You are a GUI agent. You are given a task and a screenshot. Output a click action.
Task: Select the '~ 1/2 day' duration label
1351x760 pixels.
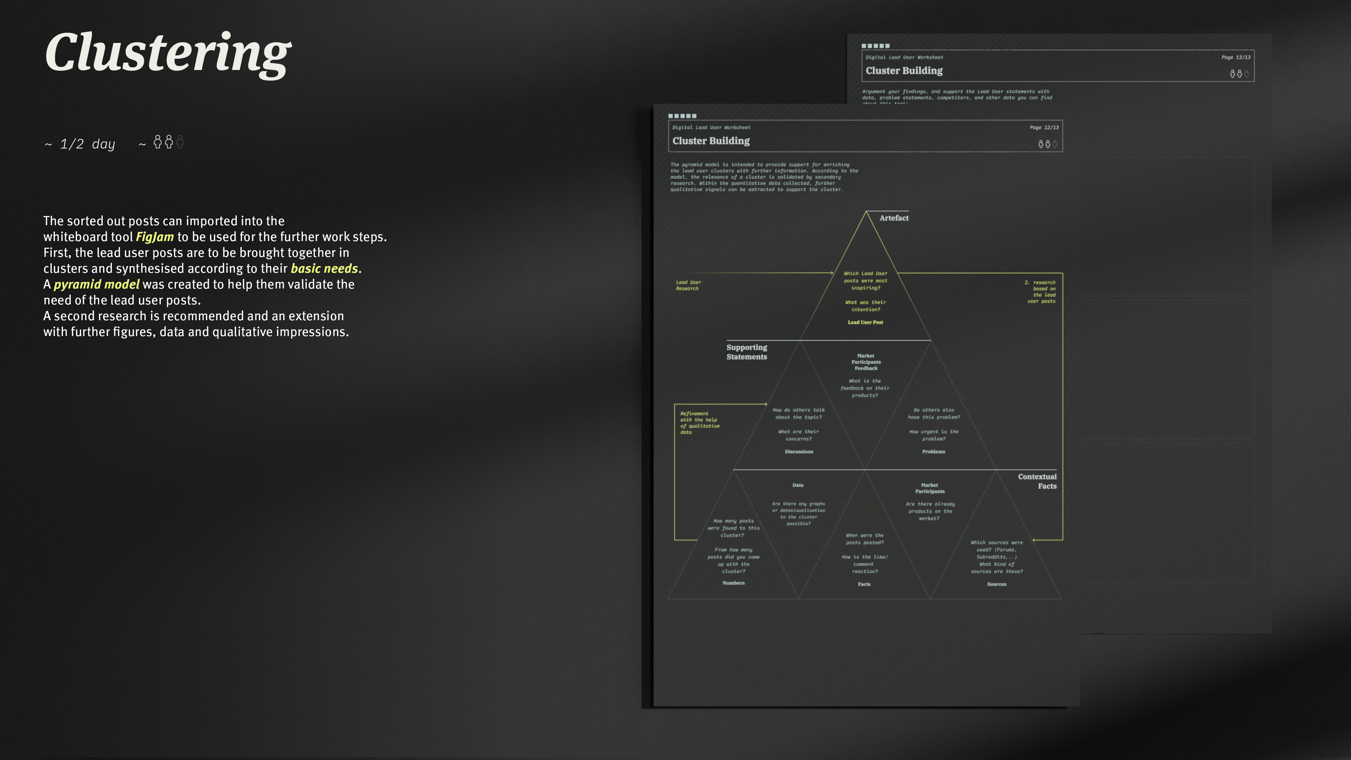(80, 144)
